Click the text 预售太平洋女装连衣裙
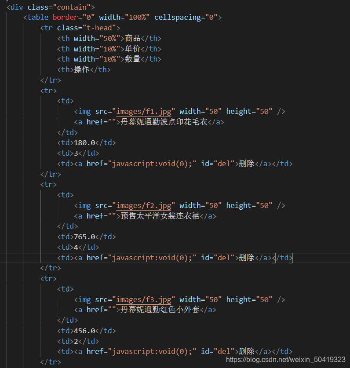The height and width of the screenshot is (368, 350). coord(160,216)
